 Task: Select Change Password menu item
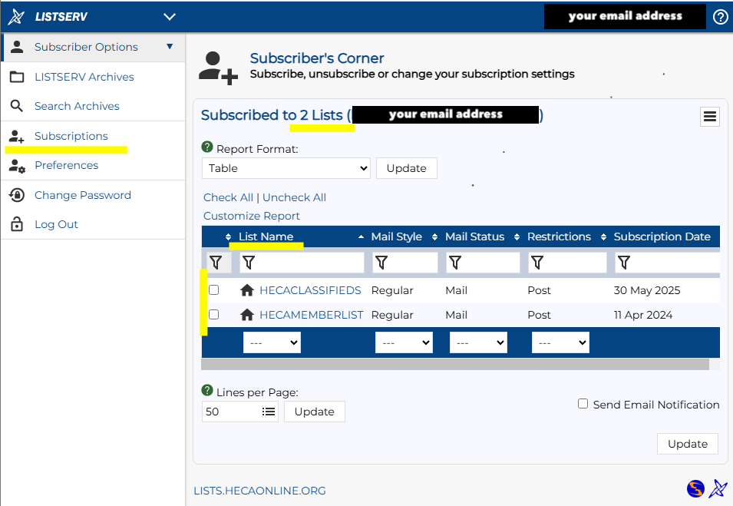click(83, 195)
